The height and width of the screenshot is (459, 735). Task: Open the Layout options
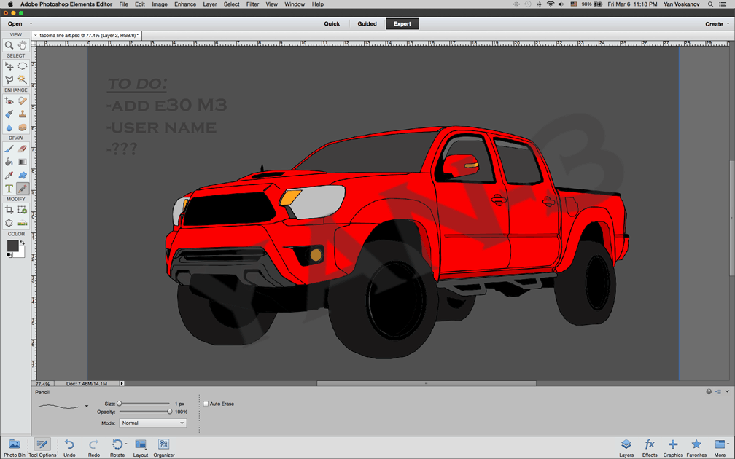(140, 447)
